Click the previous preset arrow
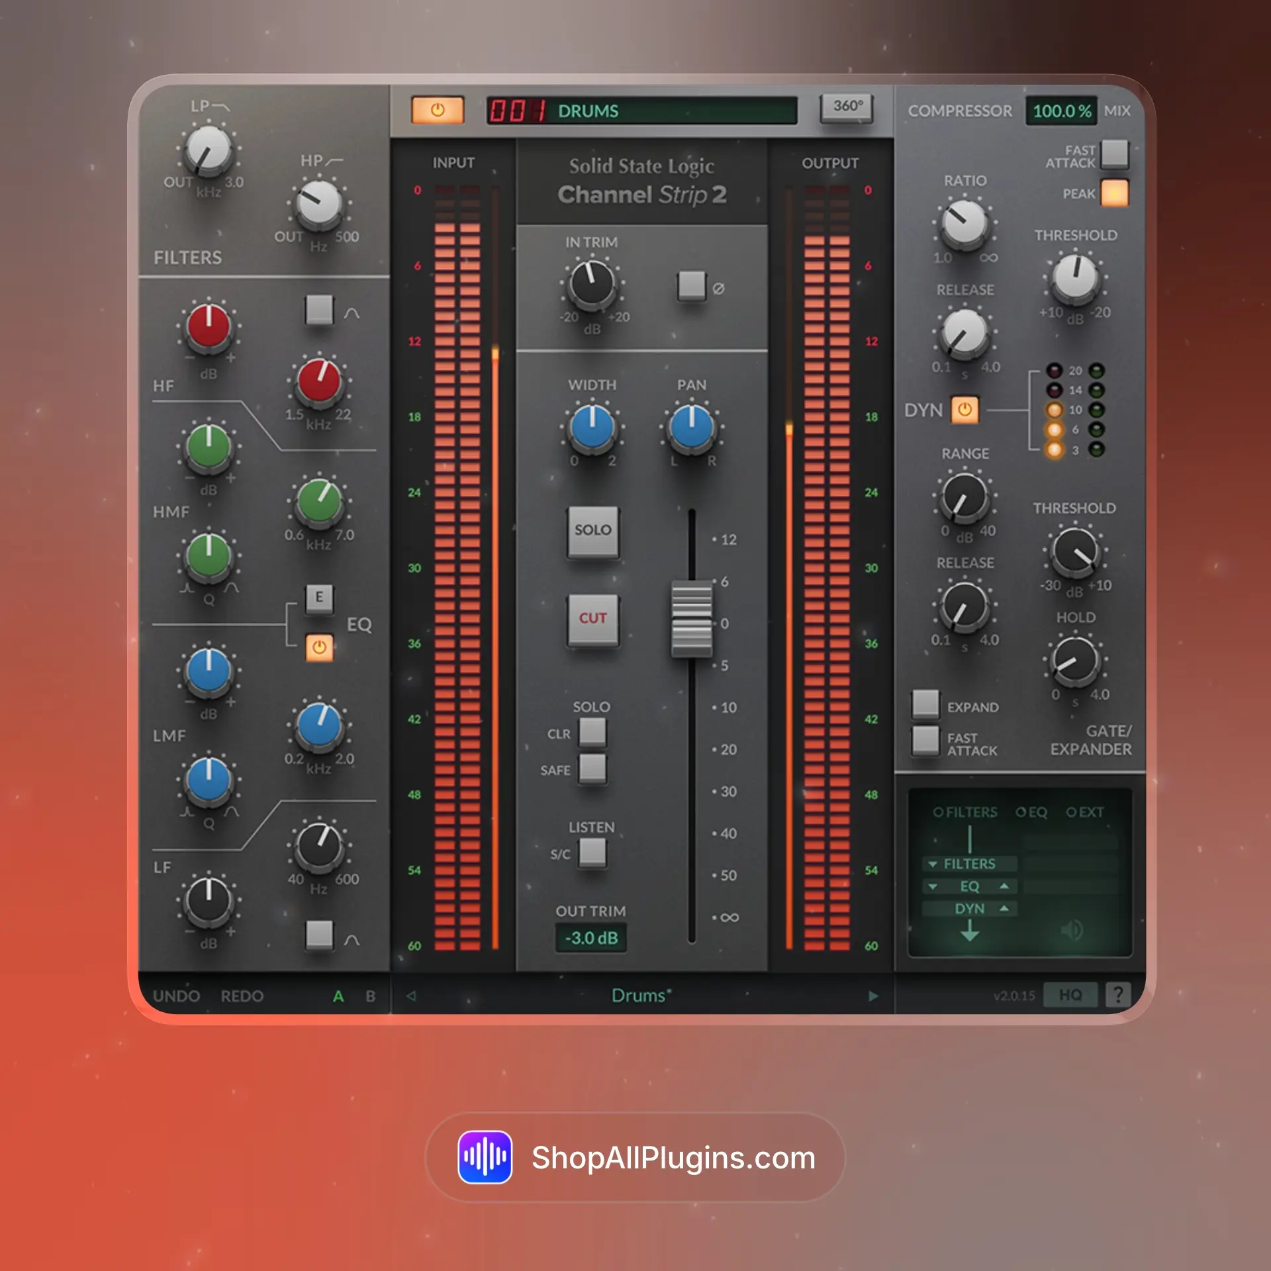 pos(411,996)
